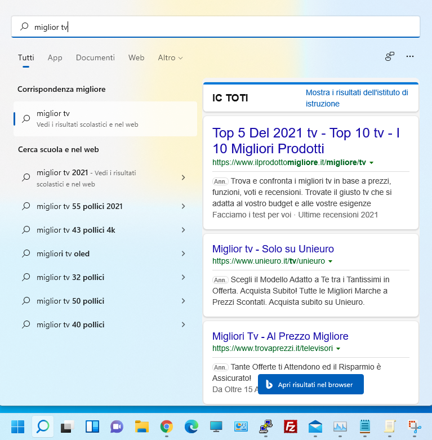Click 'Apri risultati nel browser' button
This screenshot has height=440, width=432.
coord(310,384)
